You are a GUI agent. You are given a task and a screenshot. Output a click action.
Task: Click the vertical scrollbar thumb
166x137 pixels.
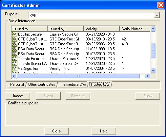153,51
